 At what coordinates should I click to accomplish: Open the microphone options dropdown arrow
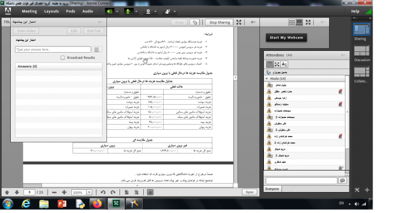click(136, 11)
